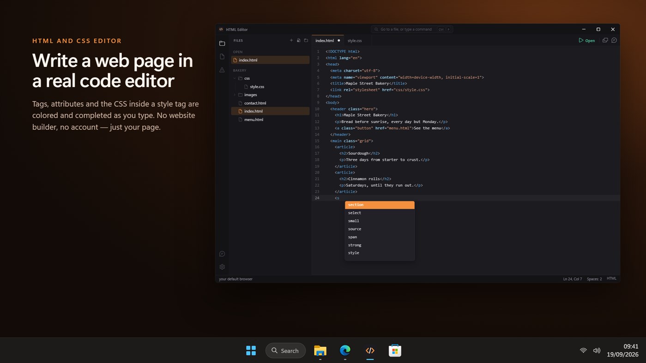Click the taskbar Search box

coord(285,351)
